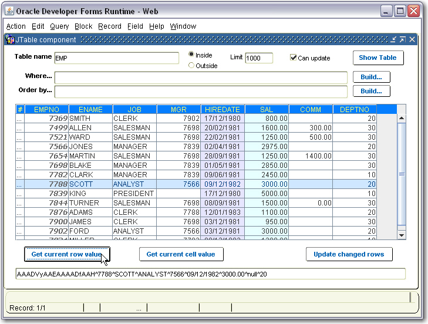Click Build button next to Where field
Image resolution: width=428 pixels, height=324 pixels.
coord(372,77)
